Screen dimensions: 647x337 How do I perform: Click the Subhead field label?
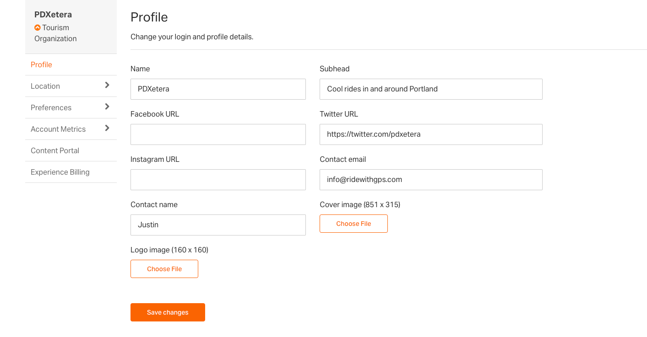(335, 69)
